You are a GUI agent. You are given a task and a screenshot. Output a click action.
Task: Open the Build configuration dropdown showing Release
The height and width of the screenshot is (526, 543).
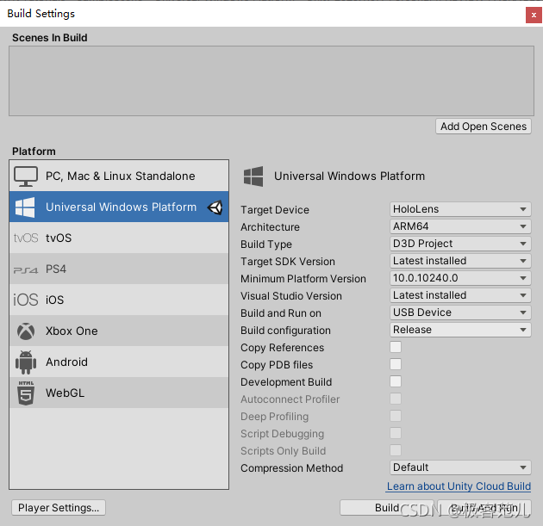pyautogui.click(x=460, y=330)
